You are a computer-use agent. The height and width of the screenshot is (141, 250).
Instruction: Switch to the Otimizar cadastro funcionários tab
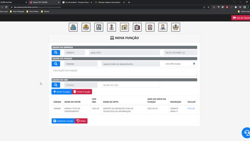(110, 2)
